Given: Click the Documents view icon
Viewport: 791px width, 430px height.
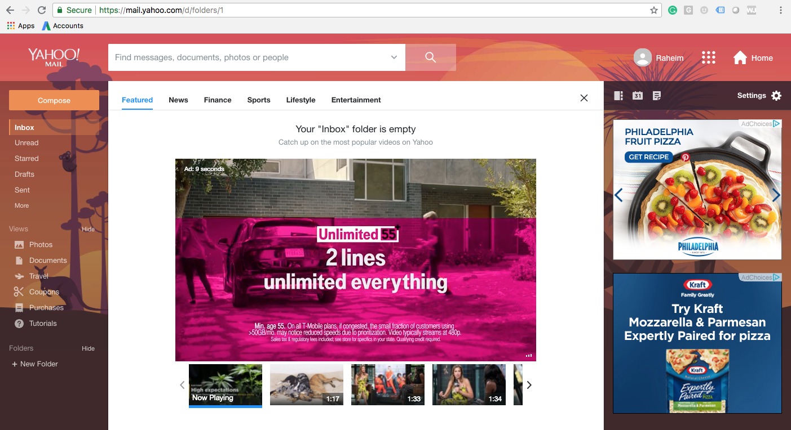Looking at the screenshot, I should tap(19, 261).
